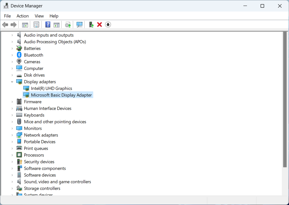The width and height of the screenshot is (289, 205).
Task: Click the Human Interface Devices icon
Action: coord(19,108)
